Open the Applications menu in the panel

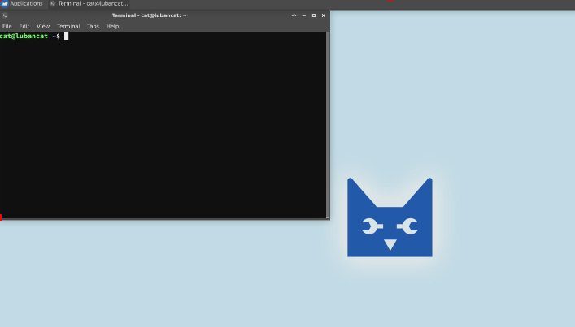point(22,4)
